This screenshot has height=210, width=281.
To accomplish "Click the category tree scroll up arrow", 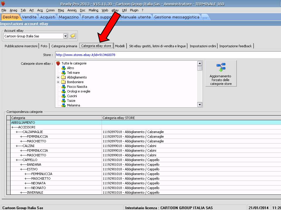I will 200,63.
